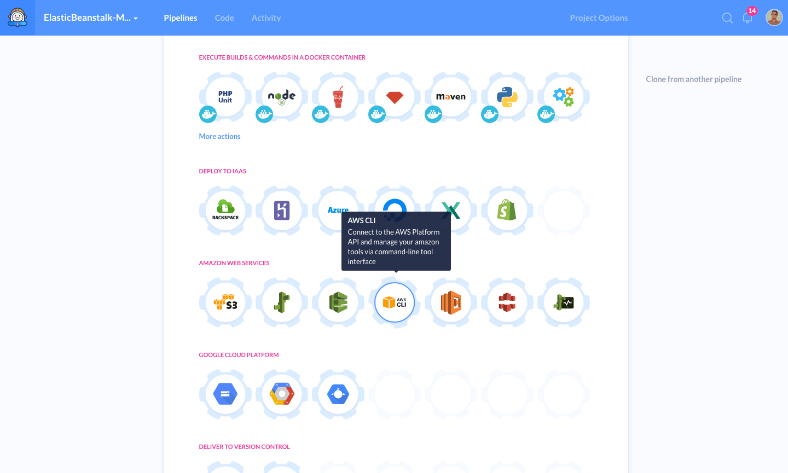Add the PHP Unit build action

pos(225,97)
